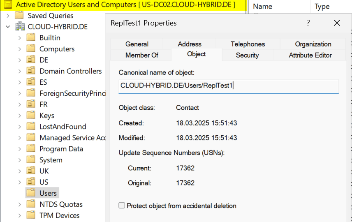Select the LostAndFound folder icon

point(31,127)
